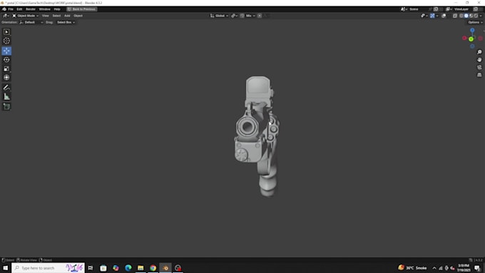Toggle viewport overlays

click(x=444, y=16)
